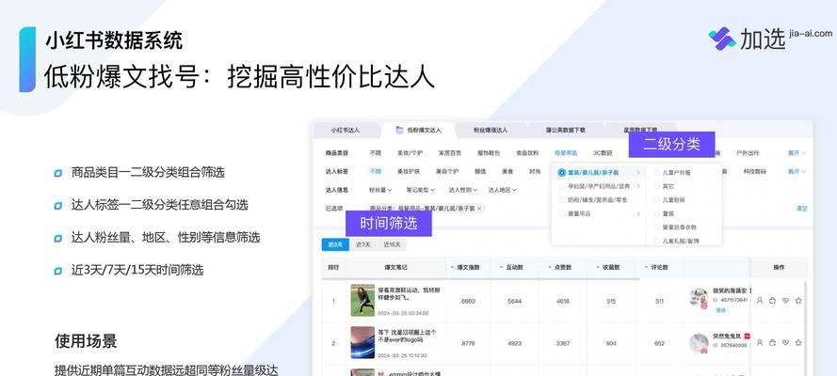This screenshot has width=837, height=376.
Task: Select 美食 influencer tag
Action: tap(507, 171)
